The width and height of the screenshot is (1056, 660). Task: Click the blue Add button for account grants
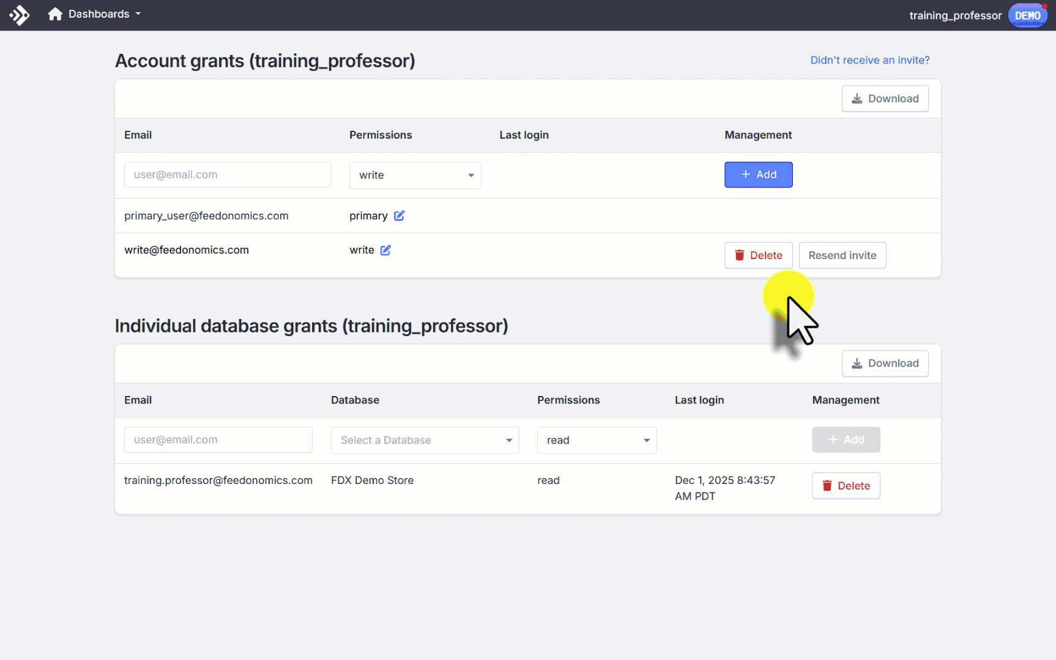pyautogui.click(x=758, y=175)
